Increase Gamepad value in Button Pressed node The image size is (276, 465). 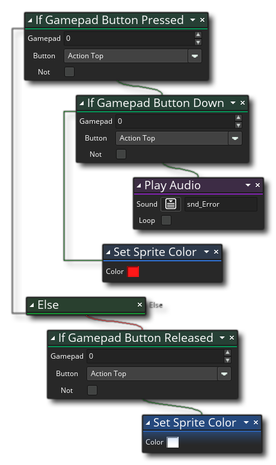[x=198, y=35]
